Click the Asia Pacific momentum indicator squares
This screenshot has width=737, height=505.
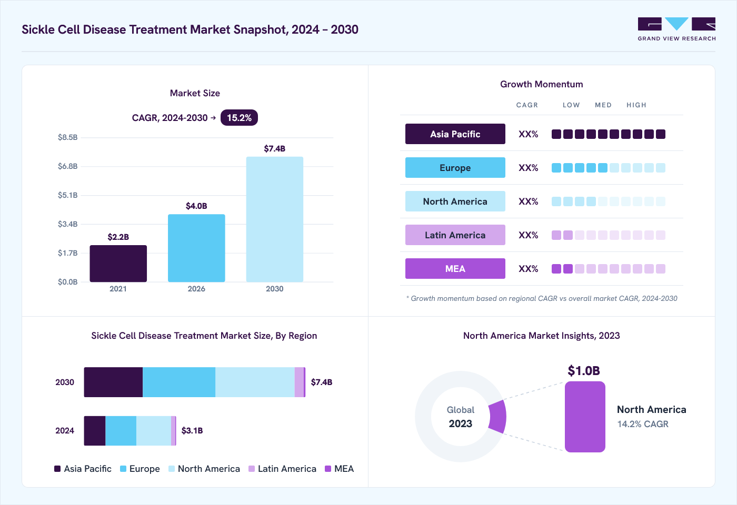click(x=609, y=134)
